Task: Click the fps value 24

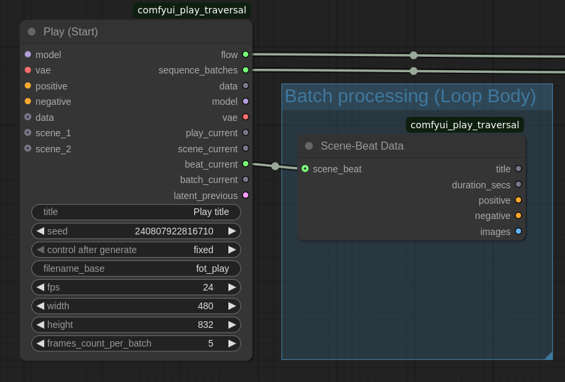Action: 208,287
